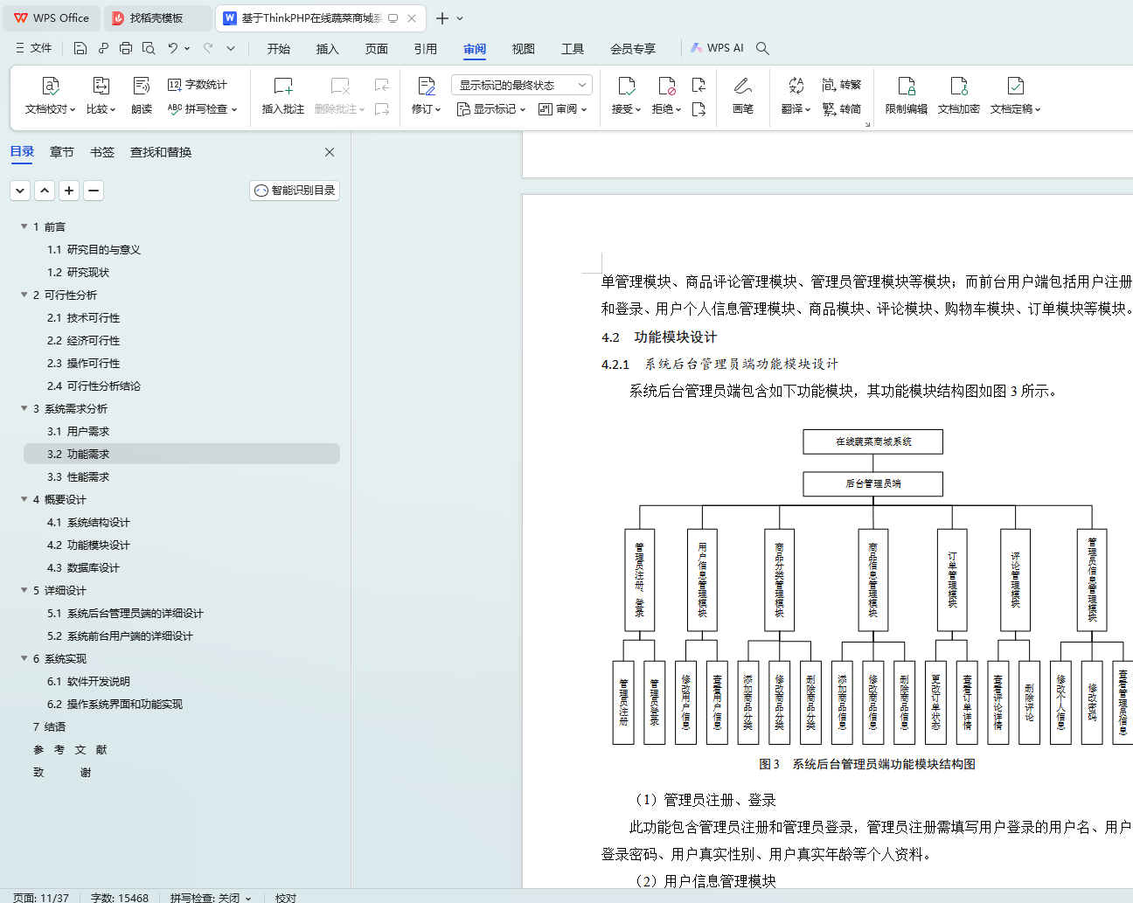Screen dimensions: 1133x903
Task: Click the 修订 track changes icon
Action: pyautogui.click(x=427, y=86)
